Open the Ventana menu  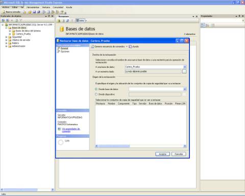pyautogui.click(x=46, y=7)
